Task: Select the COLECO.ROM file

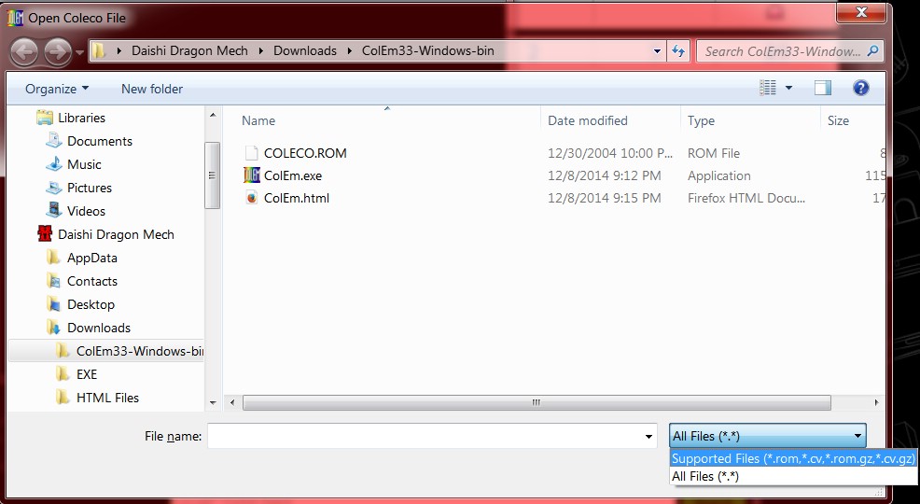Action: click(304, 153)
